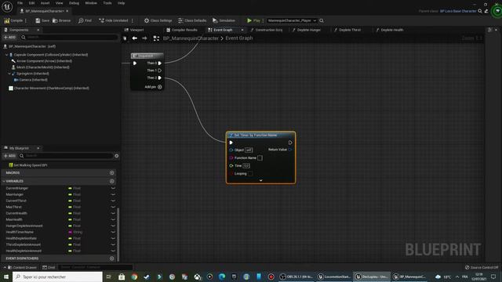Screen dimensions: 502x282
Task: Click the Function Name input box
Action: pos(260,158)
